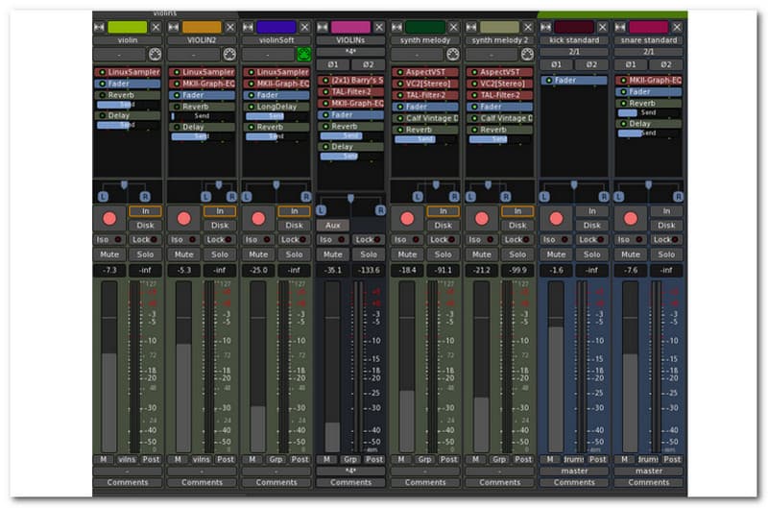Screen dimensions: 768x508
Task: Open vilns group menu on violin strip
Action: point(128,459)
